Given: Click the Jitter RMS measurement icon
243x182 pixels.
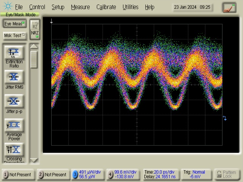Looking at the screenshot, I should click(x=14, y=77).
